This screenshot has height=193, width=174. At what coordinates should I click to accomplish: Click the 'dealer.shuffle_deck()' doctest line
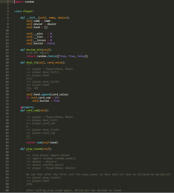point(45,165)
